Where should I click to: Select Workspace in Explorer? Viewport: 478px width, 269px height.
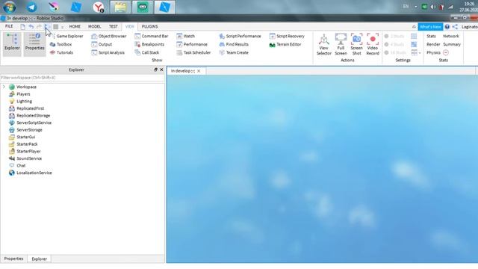(x=26, y=87)
